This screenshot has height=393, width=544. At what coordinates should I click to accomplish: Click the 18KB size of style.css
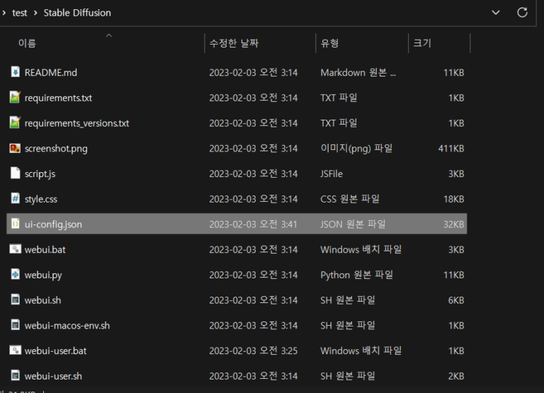pos(454,199)
